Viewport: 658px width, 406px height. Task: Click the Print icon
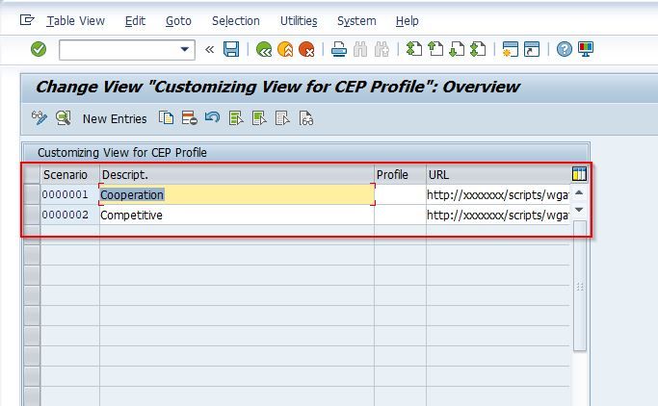click(339, 49)
